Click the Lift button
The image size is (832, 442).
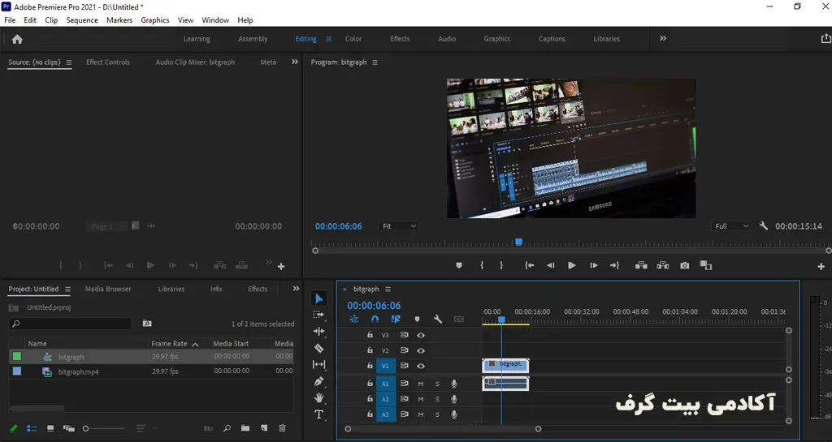pos(641,265)
